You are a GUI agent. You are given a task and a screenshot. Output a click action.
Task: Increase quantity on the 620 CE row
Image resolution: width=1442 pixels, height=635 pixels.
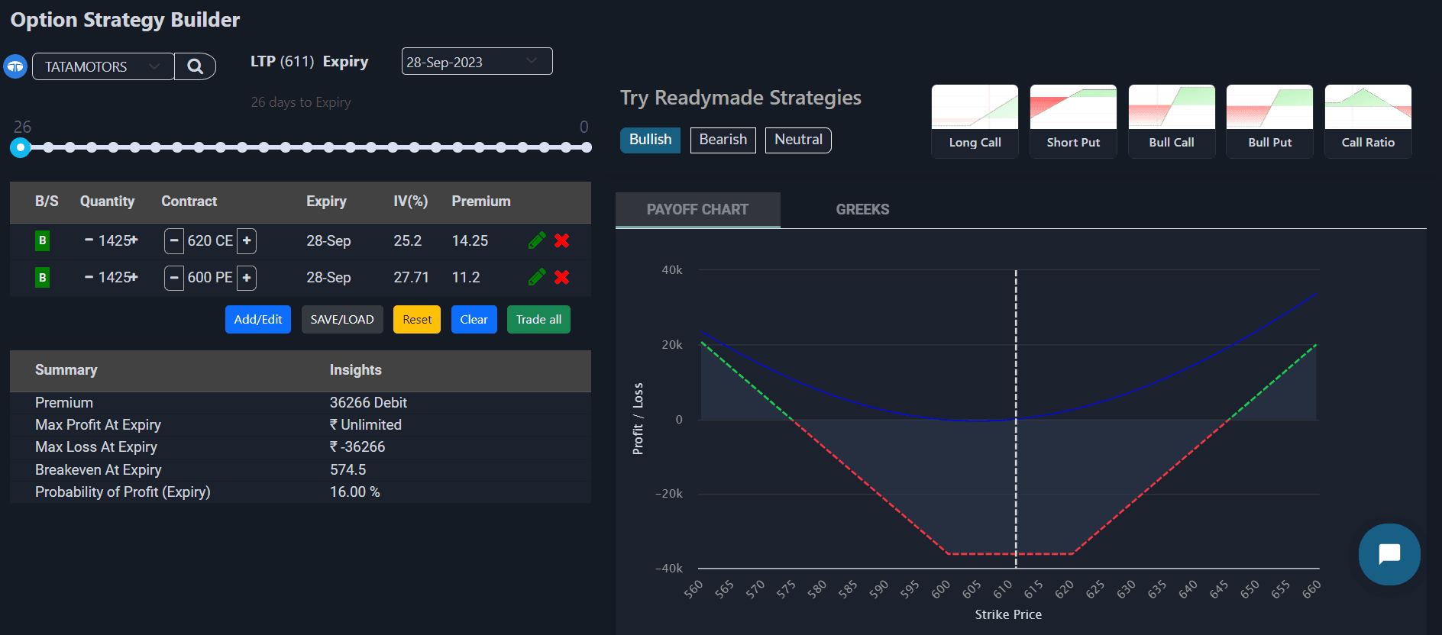(134, 240)
